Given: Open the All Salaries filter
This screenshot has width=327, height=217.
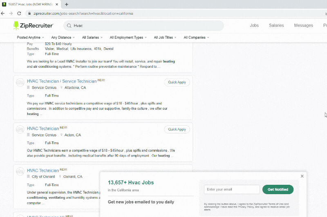Looking at the screenshot, I should (92, 38).
